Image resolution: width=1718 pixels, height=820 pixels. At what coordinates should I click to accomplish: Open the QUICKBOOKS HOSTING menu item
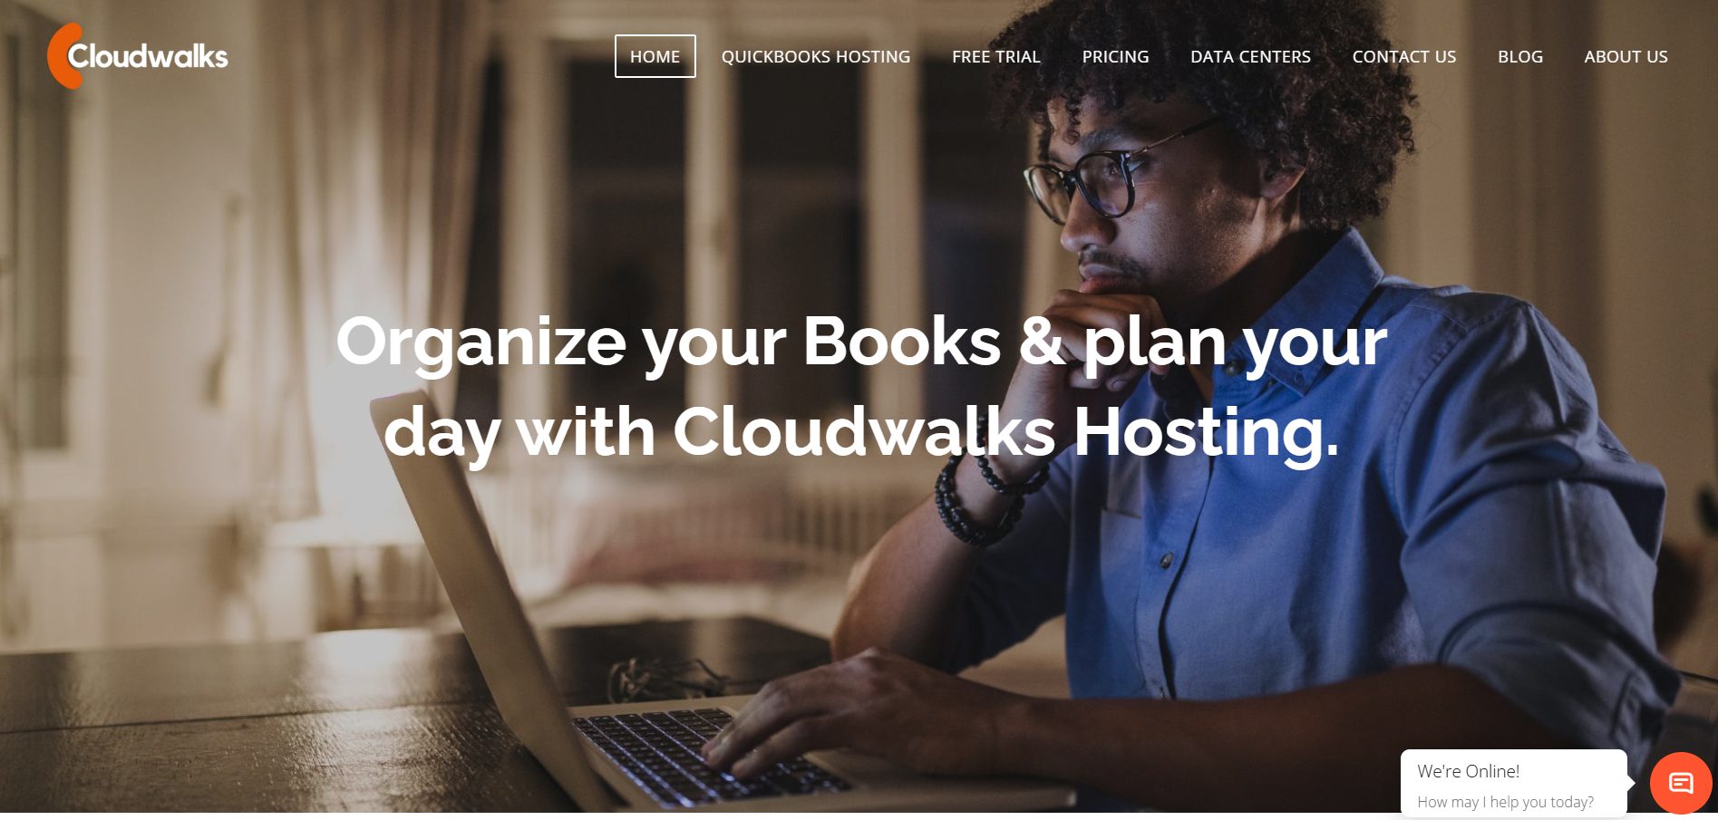pos(815,56)
